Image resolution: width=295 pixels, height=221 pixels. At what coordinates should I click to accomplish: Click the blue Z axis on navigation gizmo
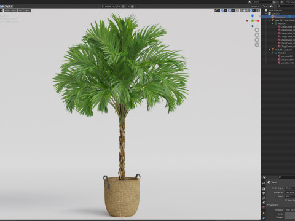tap(253, 15)
